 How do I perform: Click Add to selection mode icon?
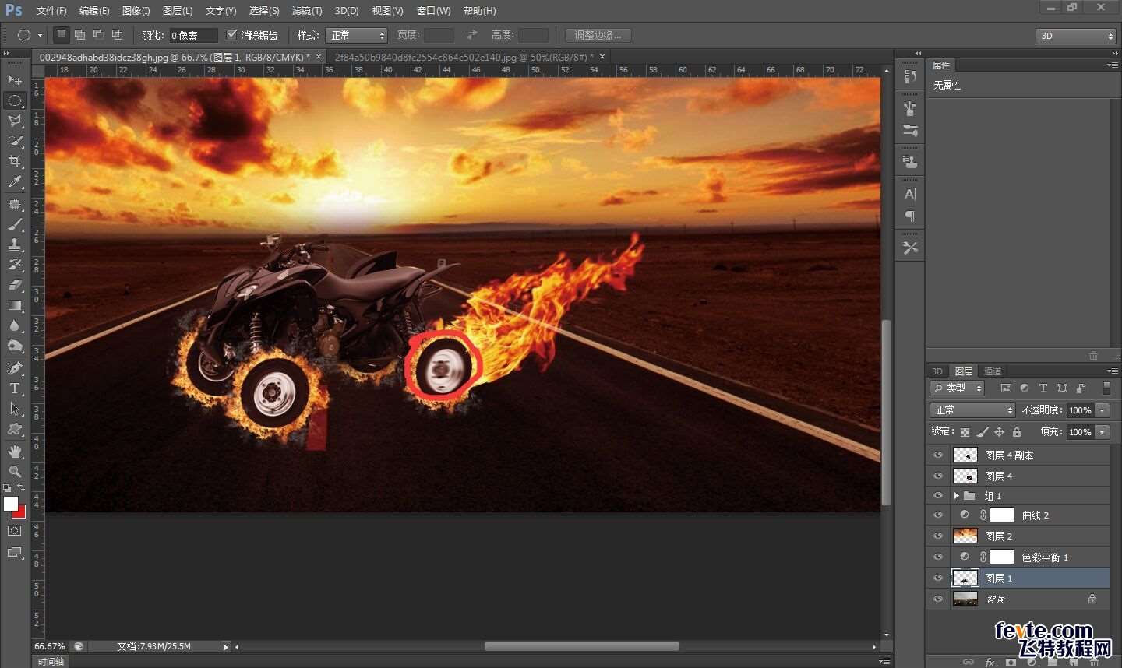(79, 34)
